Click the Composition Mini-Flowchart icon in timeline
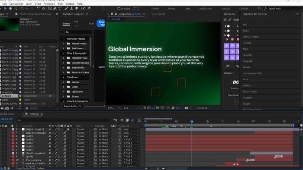This screenshot has width=303, height=170. click(x=116, y=120)
